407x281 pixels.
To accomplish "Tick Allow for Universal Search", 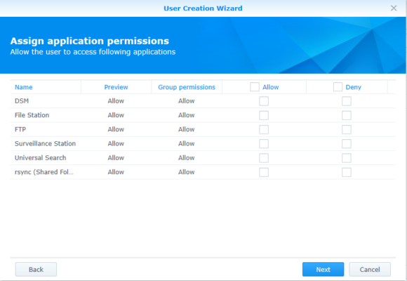I will (264, 158).
